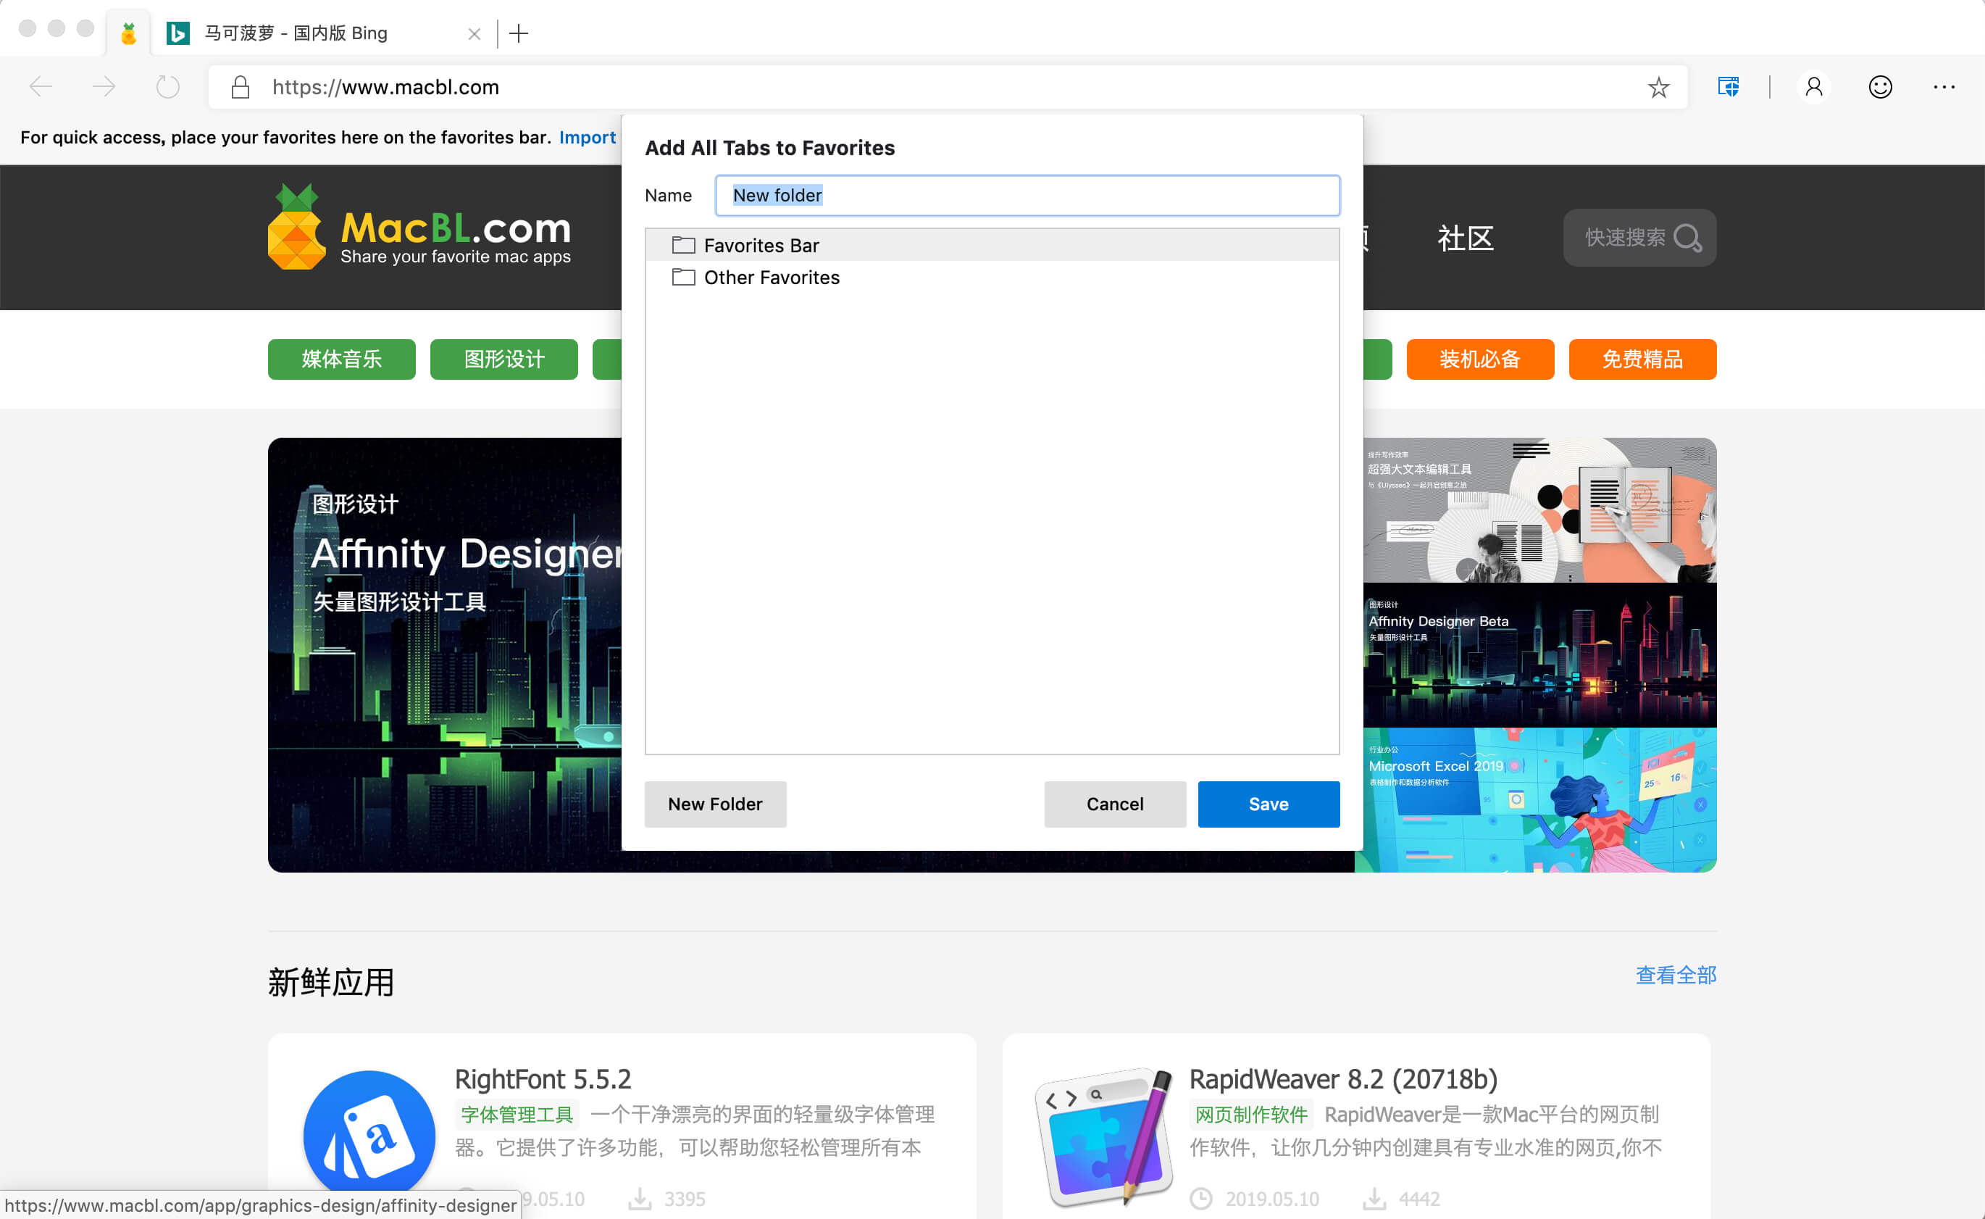
Task: Click the 快速搜索 search box
Action: click(x=1639, y=238)
